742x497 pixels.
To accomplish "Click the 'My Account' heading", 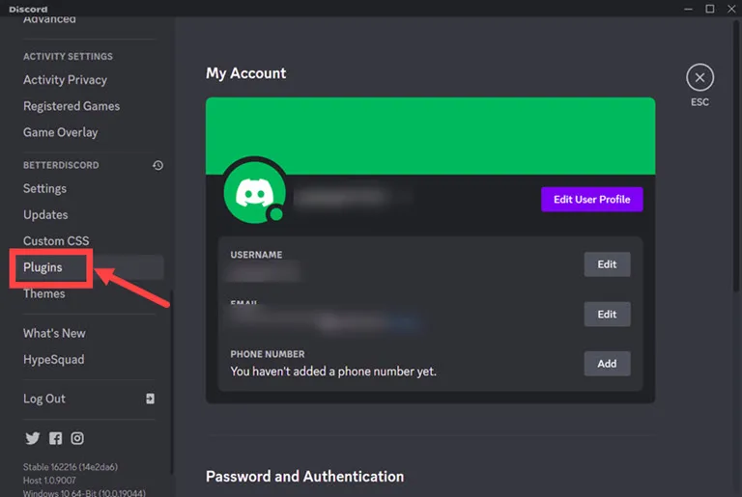I will point(245,73).
